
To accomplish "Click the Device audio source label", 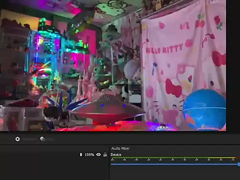I will pos(116,154).
